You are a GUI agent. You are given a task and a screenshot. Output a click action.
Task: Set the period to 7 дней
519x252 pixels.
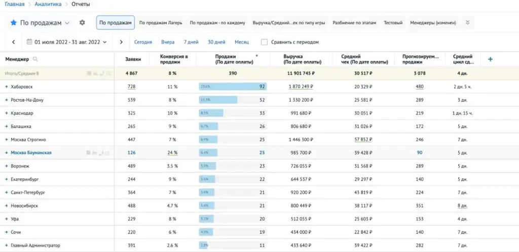191,42
